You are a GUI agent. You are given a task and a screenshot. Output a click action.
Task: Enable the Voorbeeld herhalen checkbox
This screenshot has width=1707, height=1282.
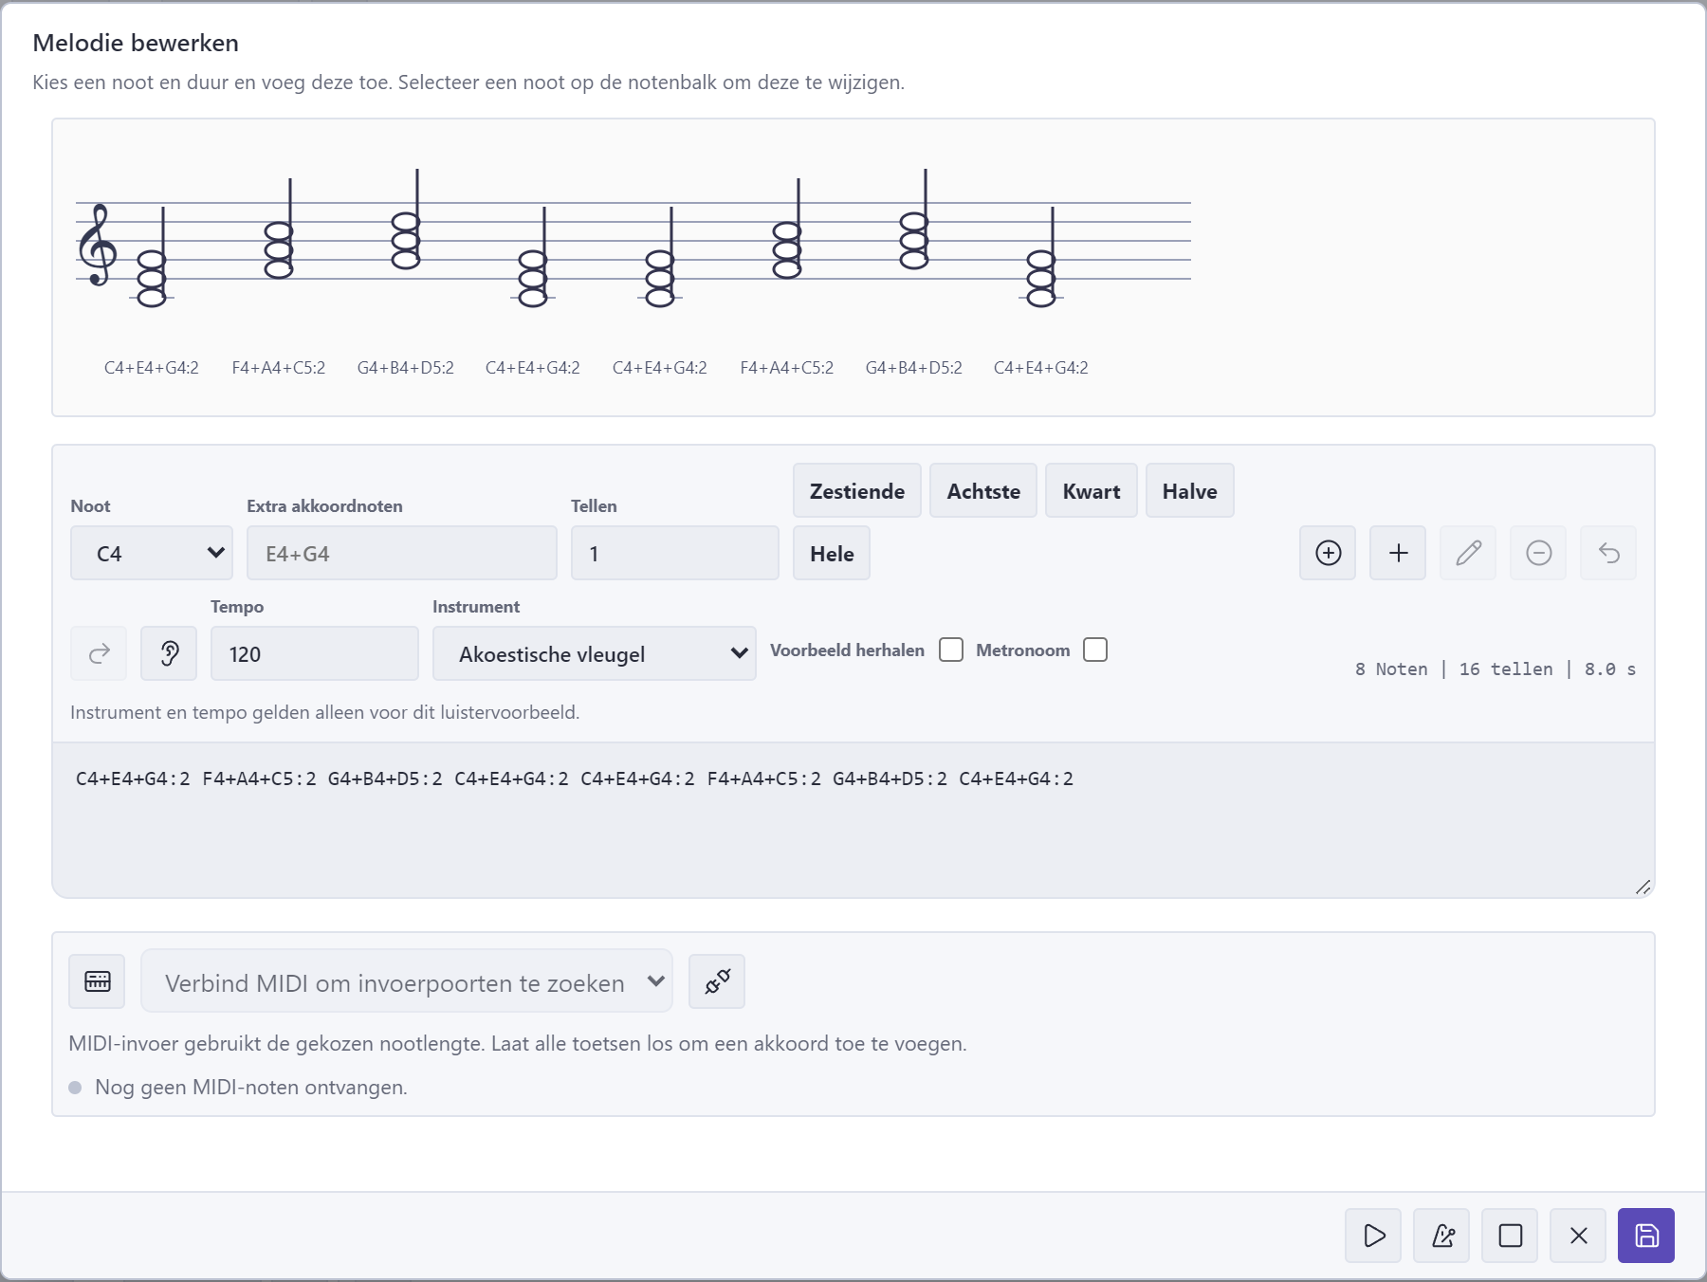(951, 650)
